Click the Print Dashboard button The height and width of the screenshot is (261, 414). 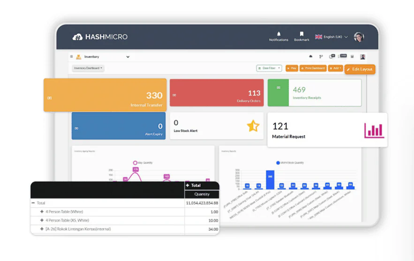point(313,68)
